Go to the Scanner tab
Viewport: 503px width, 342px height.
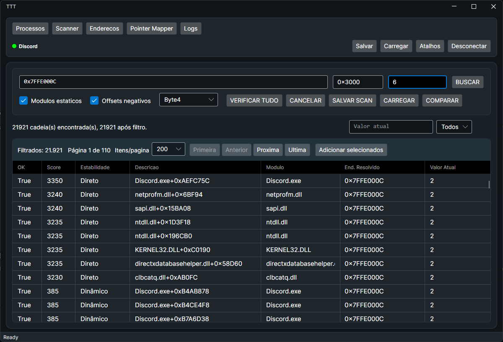click(67, 28)
